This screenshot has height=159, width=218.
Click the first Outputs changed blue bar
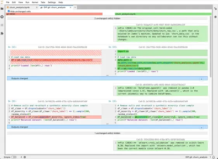(x=107, y=78)
